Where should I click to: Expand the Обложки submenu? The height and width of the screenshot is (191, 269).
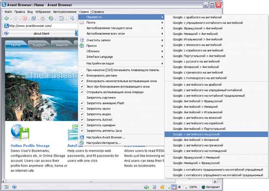(121, 51)
